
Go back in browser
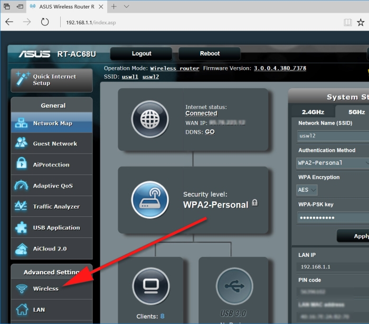pos(10,22)
